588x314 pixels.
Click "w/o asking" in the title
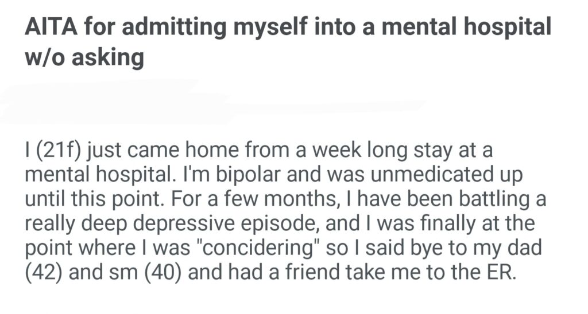(84, 57)
